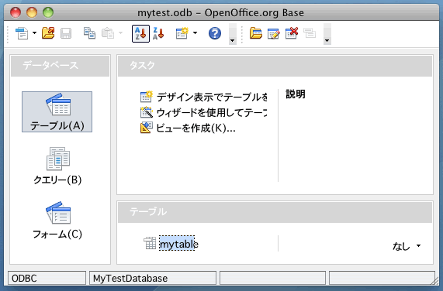Viewport: 443px width, 291px height.
Task: Expand the first toolbar overflow arrow
Action: tap(233, 34)
